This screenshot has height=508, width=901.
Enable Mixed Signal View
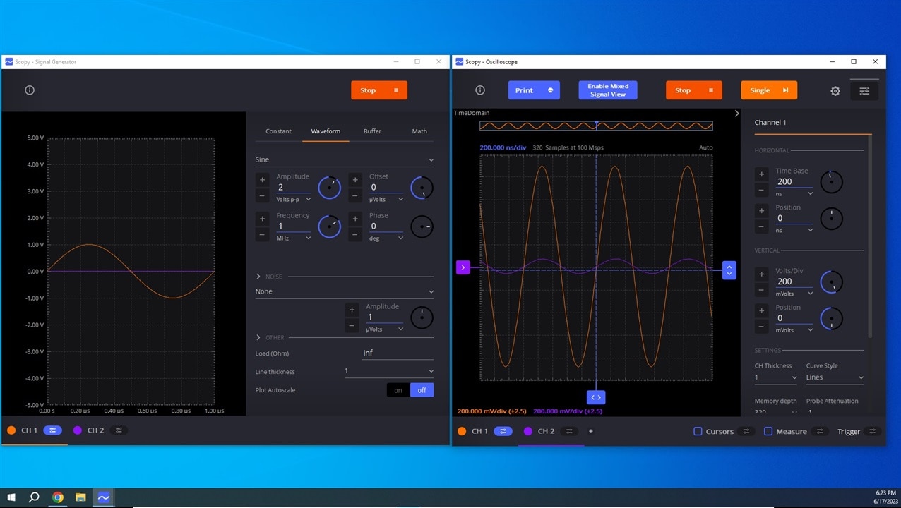[608, 90]
